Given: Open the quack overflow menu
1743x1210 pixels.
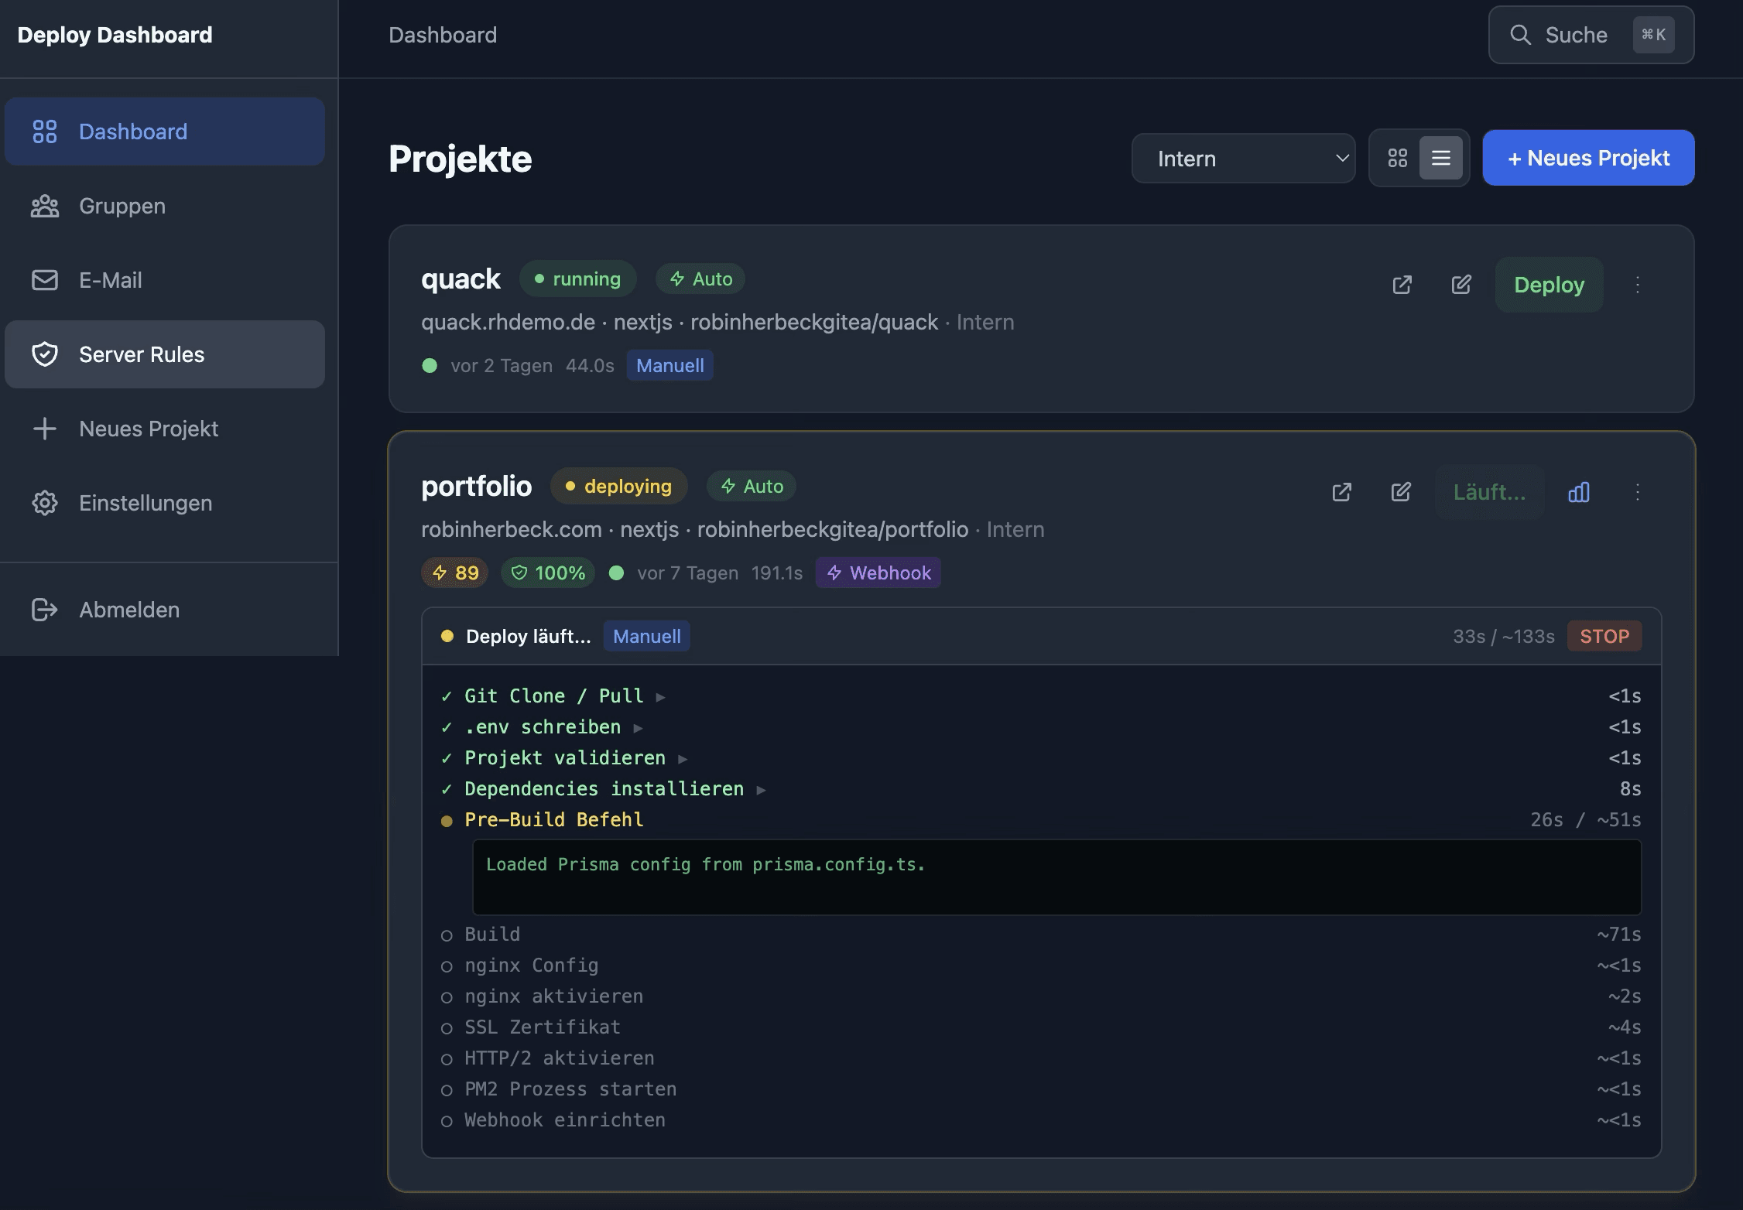Looking at the screenshot, I should (1638, 285).
